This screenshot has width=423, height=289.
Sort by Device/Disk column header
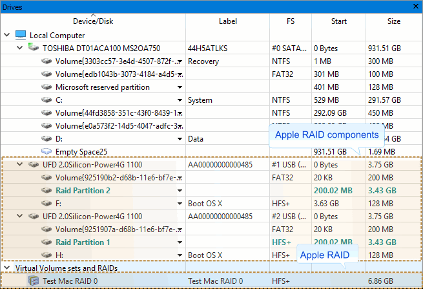click(x=93, y=21)
